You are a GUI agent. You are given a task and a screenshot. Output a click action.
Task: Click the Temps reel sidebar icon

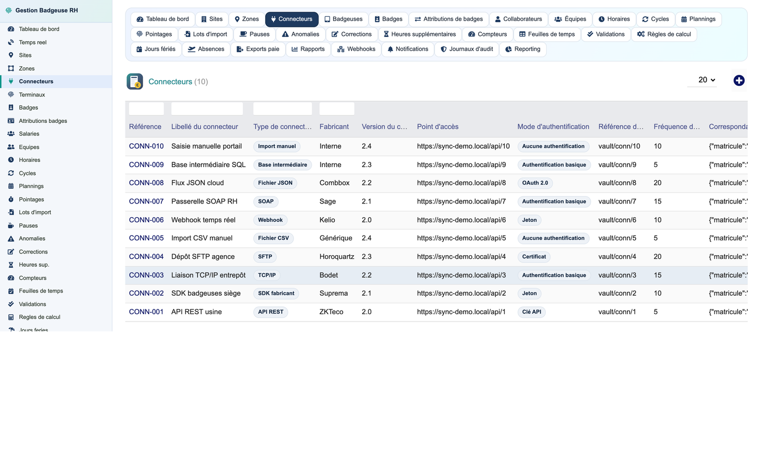point(11,42)
